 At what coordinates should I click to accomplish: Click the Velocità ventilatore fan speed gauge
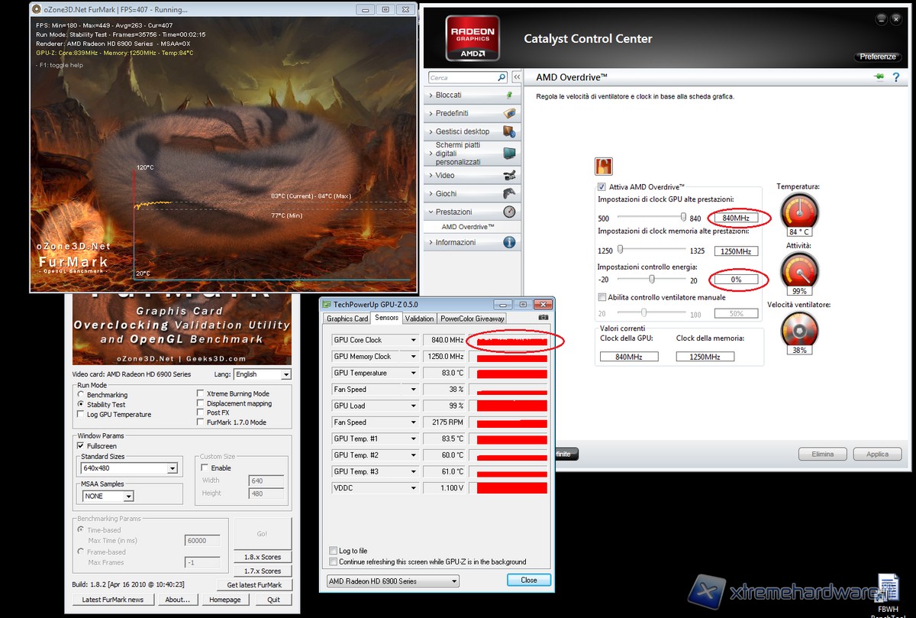coord(798,329)
